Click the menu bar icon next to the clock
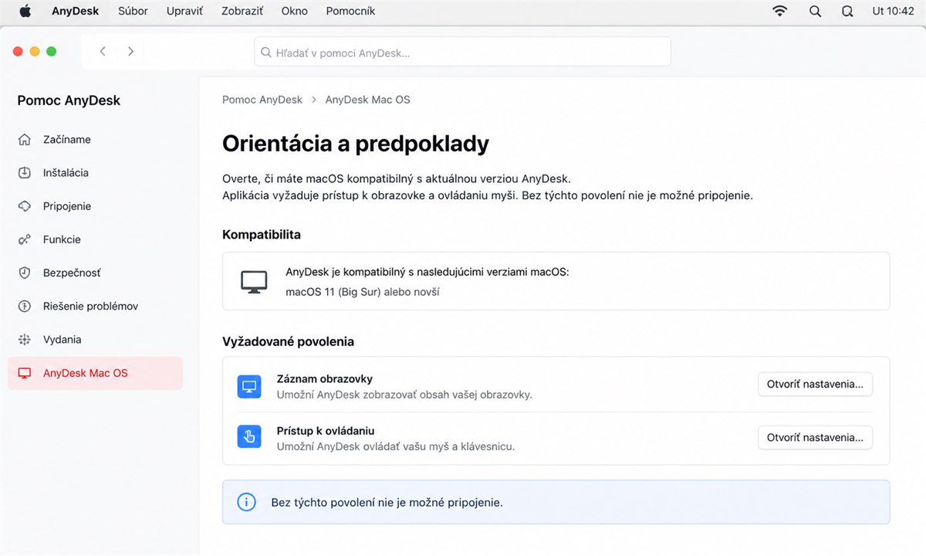Image resolution: width=926 pixels, height=556 pixels. click(x=847, y=11)
